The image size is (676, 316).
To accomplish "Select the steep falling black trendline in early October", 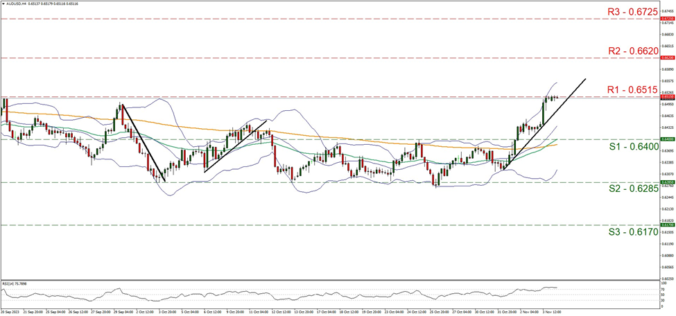I will (143, 143).
